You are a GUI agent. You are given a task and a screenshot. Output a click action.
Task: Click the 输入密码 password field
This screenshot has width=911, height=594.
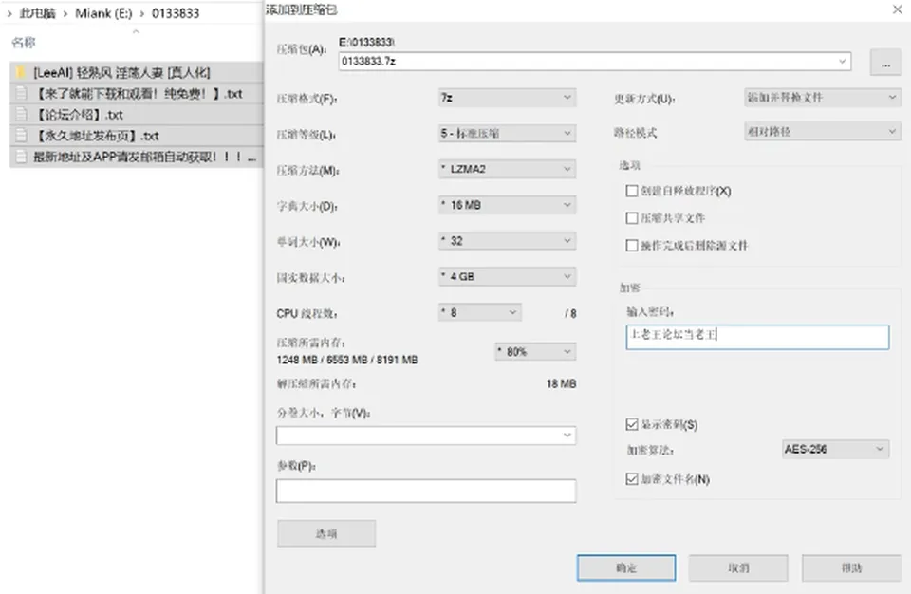[x=757, y=337]
